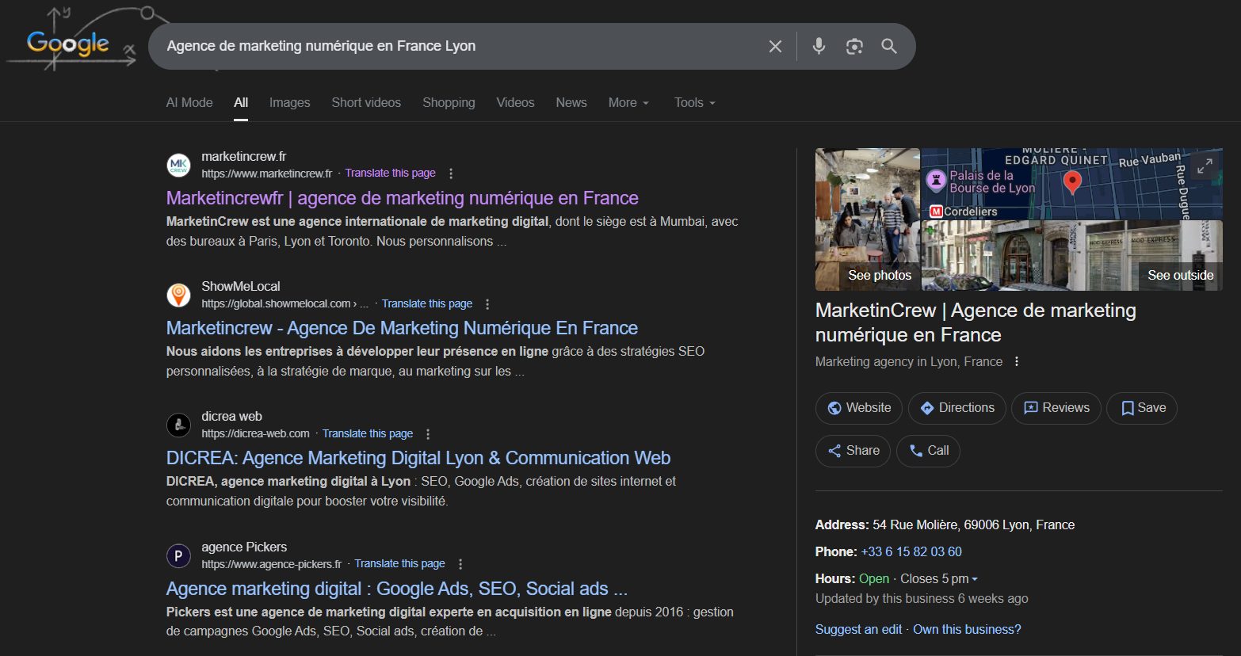Click the Google logo
This screenshot has width=1241, height=656.
pyautogui.click(x=67, y=43)
